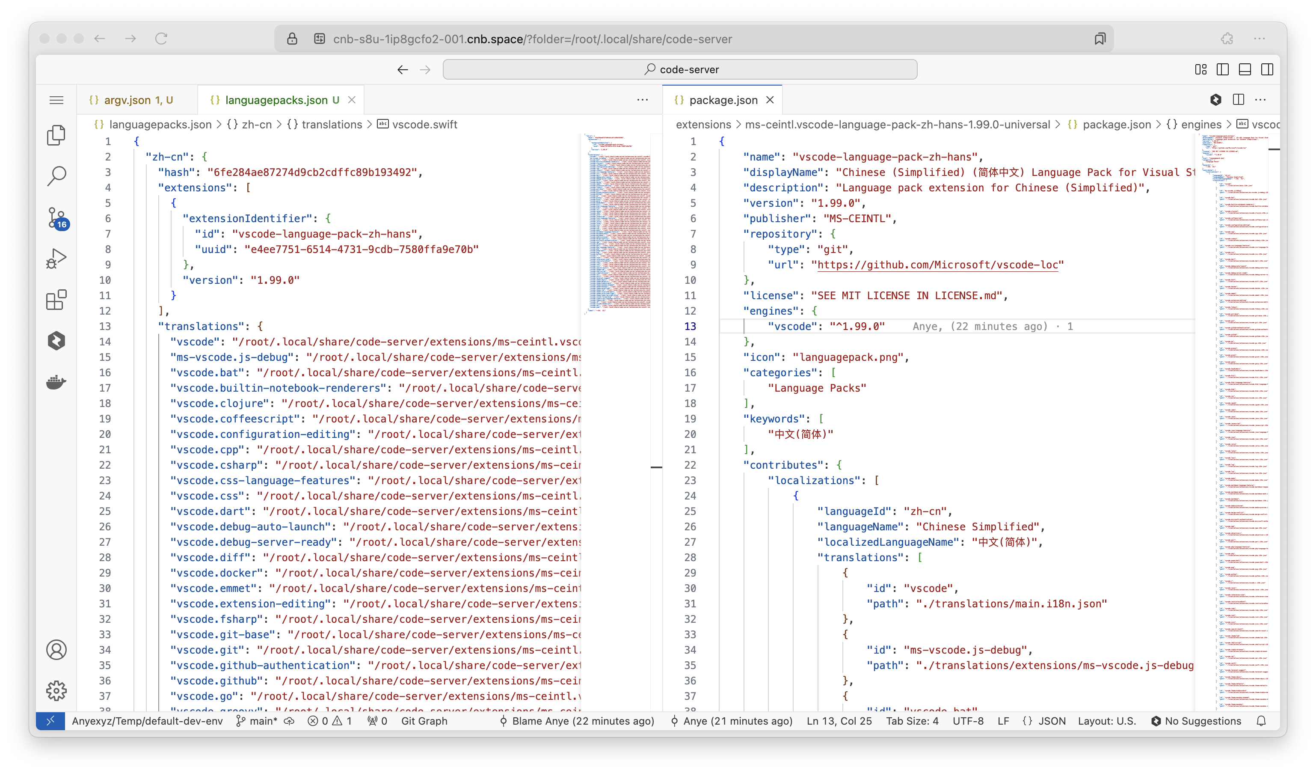Click Blame Anye (22 minutes ago) status item

(577, 721)
